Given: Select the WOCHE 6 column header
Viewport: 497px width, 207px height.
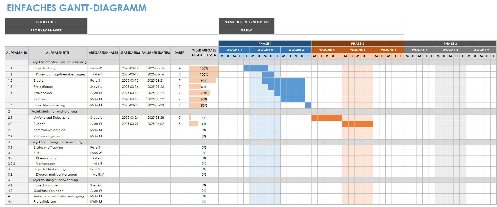Looking at the screenshot, I should [388, 50].
